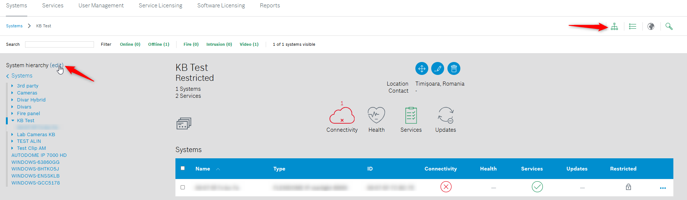Switch to list view icon
Image resolution: width=687 pixels, height=200 pixels.
pos(632,27)
